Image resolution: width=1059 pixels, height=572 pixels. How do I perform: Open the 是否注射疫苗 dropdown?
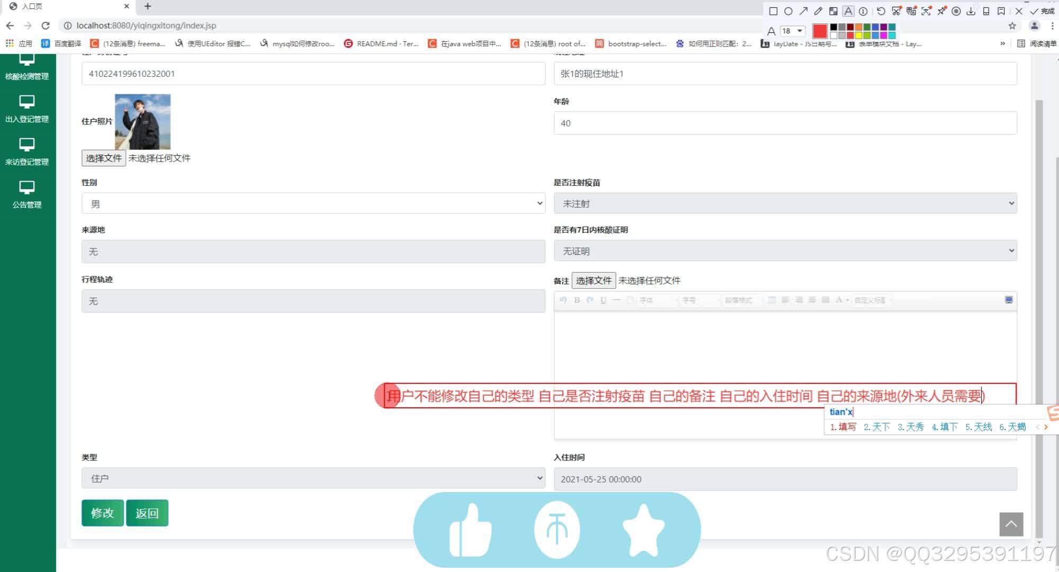click(785, 203)
